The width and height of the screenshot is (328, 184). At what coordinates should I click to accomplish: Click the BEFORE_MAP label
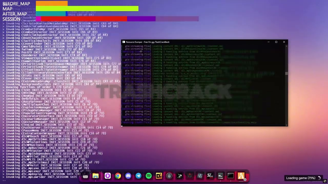coord(16,4)
